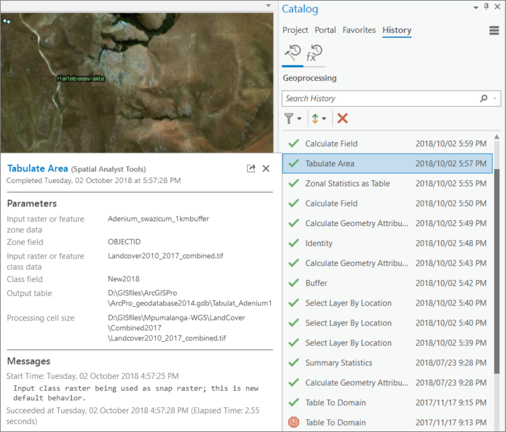Expand the sort dropdown arrow

pos(324,118)
